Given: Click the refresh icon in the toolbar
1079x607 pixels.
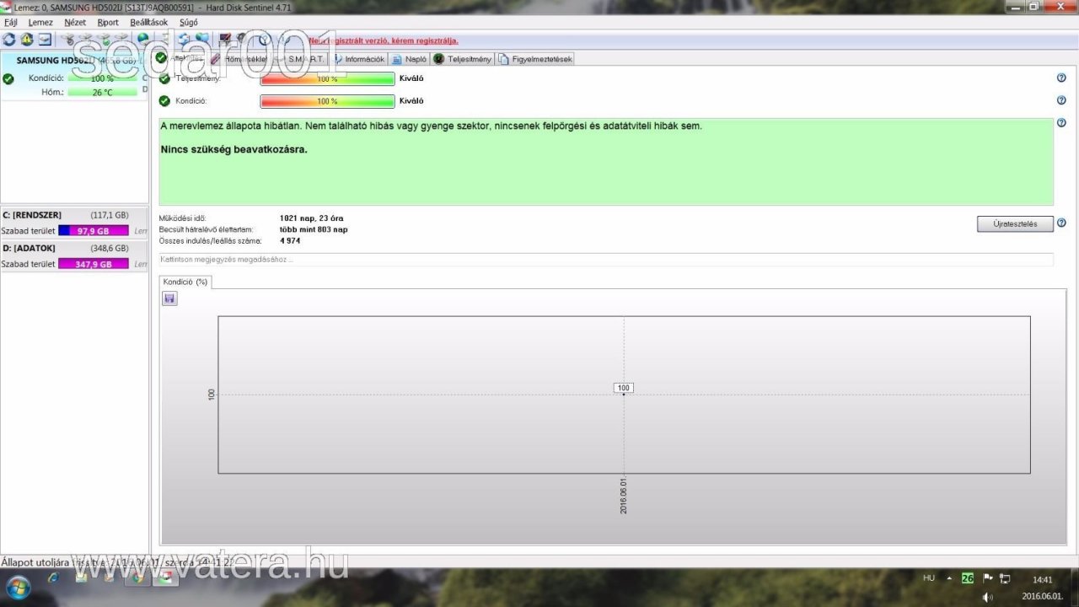Looking at the screenshot, I should [8, 39].
